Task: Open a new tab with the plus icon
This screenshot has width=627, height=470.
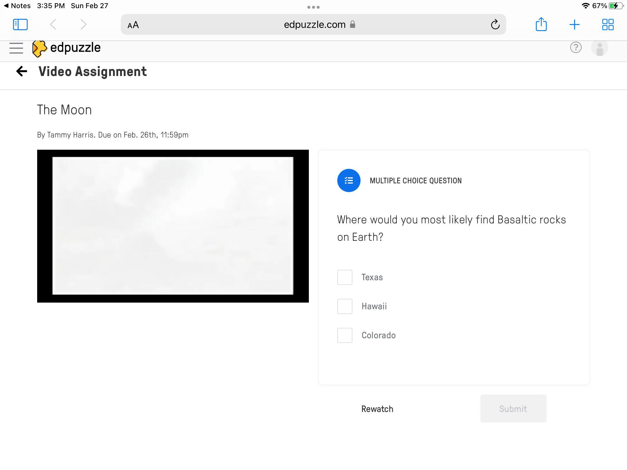Action: coord(574,25)
